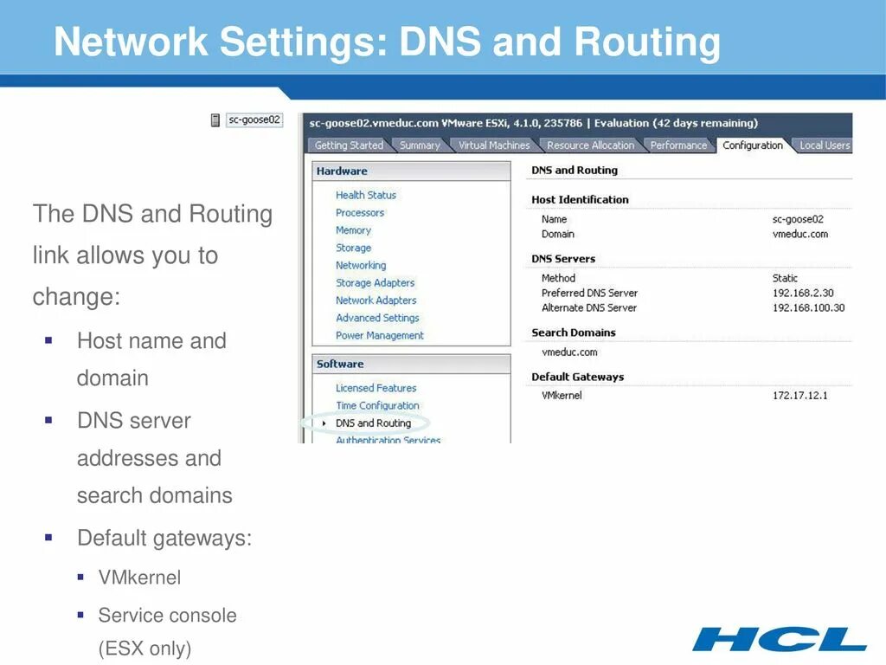886x665 pixels.
Task: Switch to the Summary tab
Action: pos(420,145)
